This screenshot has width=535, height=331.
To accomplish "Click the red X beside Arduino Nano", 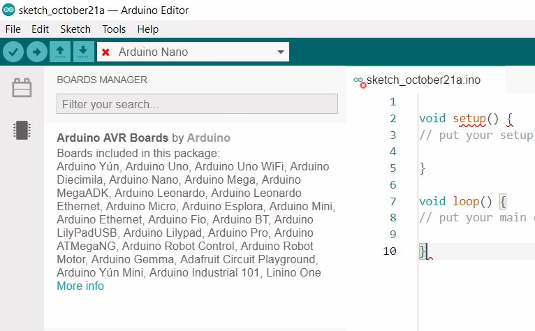I will (x=106, y=52).
